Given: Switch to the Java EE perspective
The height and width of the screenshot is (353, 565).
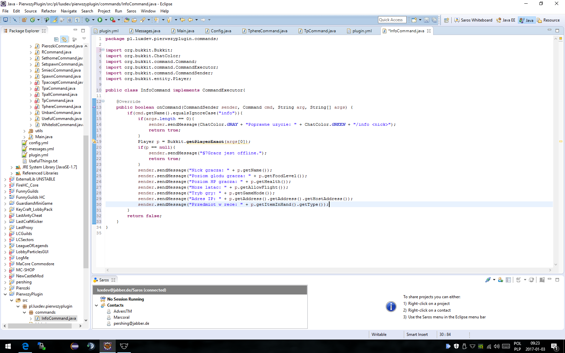Looking at the screenshot, I should point(506,20).
